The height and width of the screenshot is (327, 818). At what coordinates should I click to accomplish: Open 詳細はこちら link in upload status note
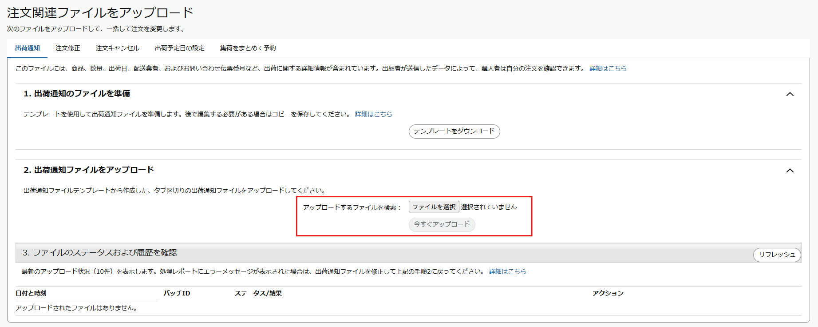click(508, 271)
